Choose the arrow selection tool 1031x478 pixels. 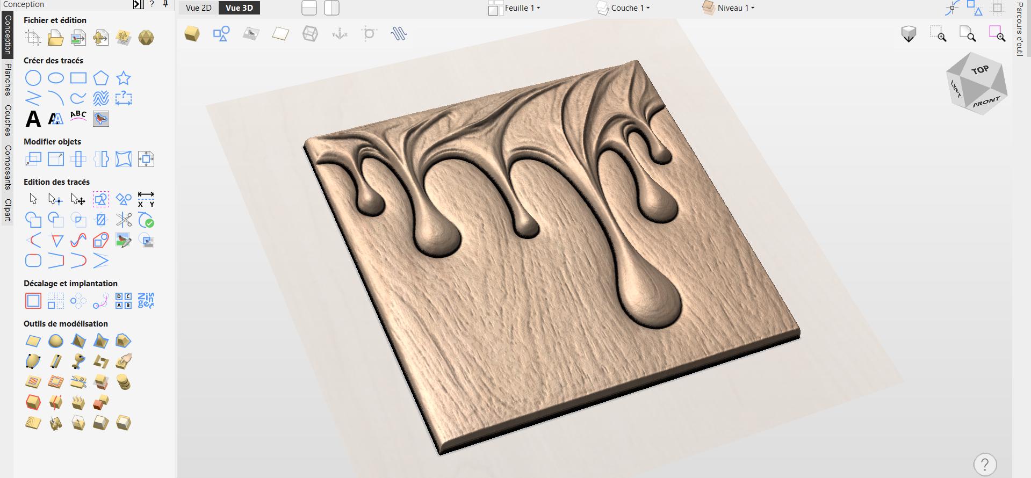33,199
